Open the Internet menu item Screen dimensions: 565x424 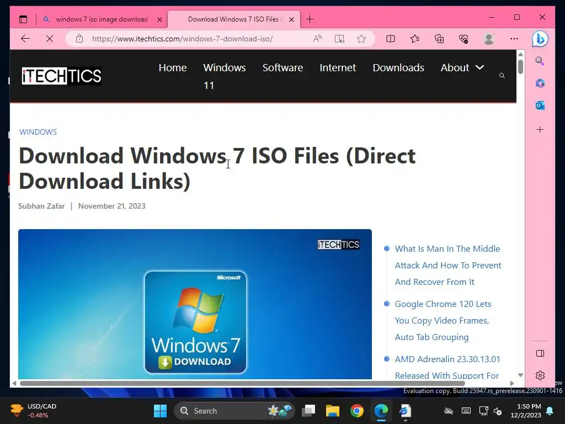coord(338,68)
